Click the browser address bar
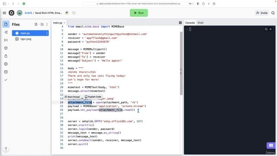This screenshot has width=277, height=156. pyautogui.click(x=138, y=3)
